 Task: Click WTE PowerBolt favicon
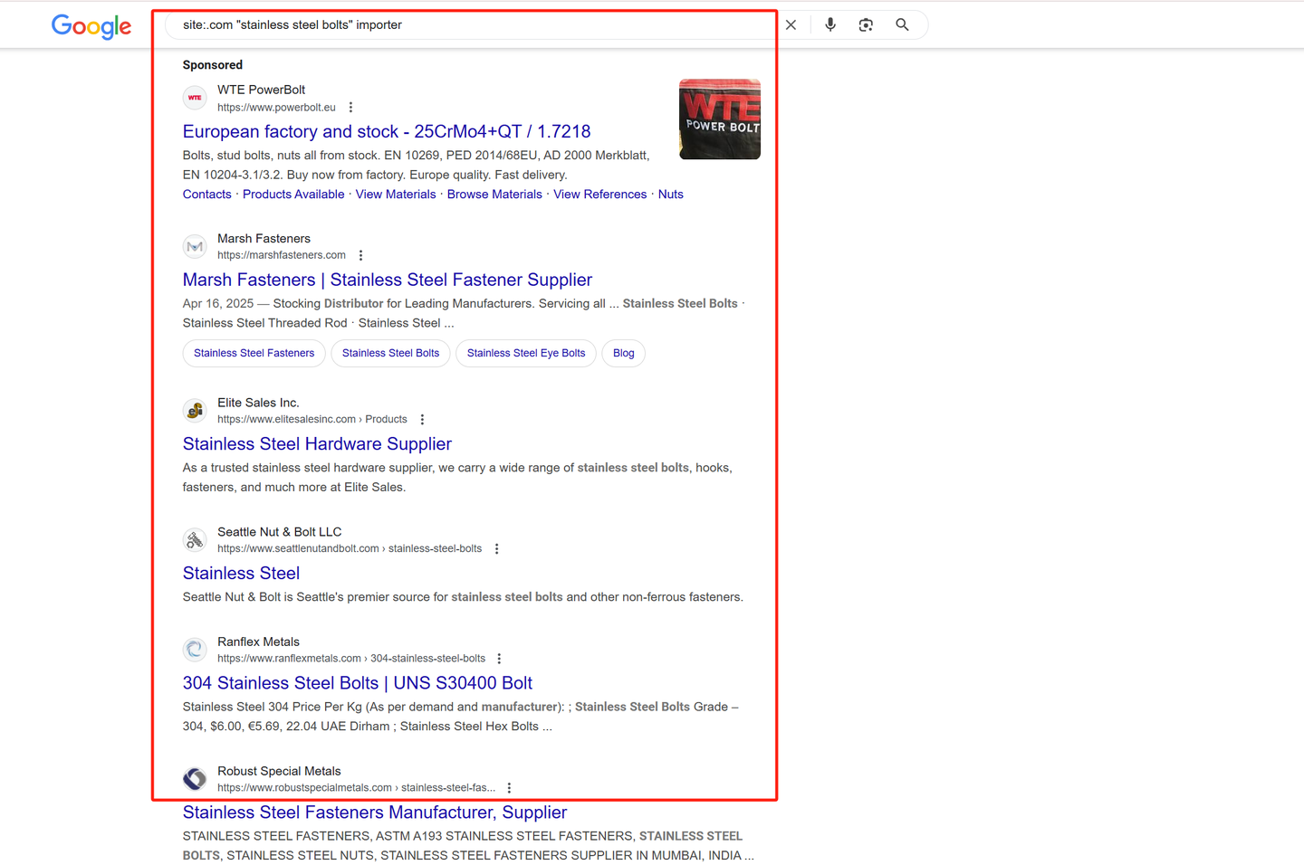tap(195, 98)
